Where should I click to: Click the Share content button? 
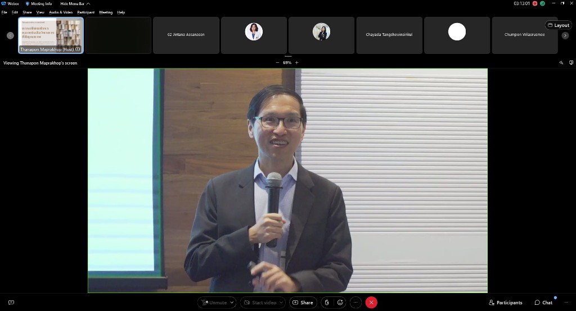(x=303, y=303)
